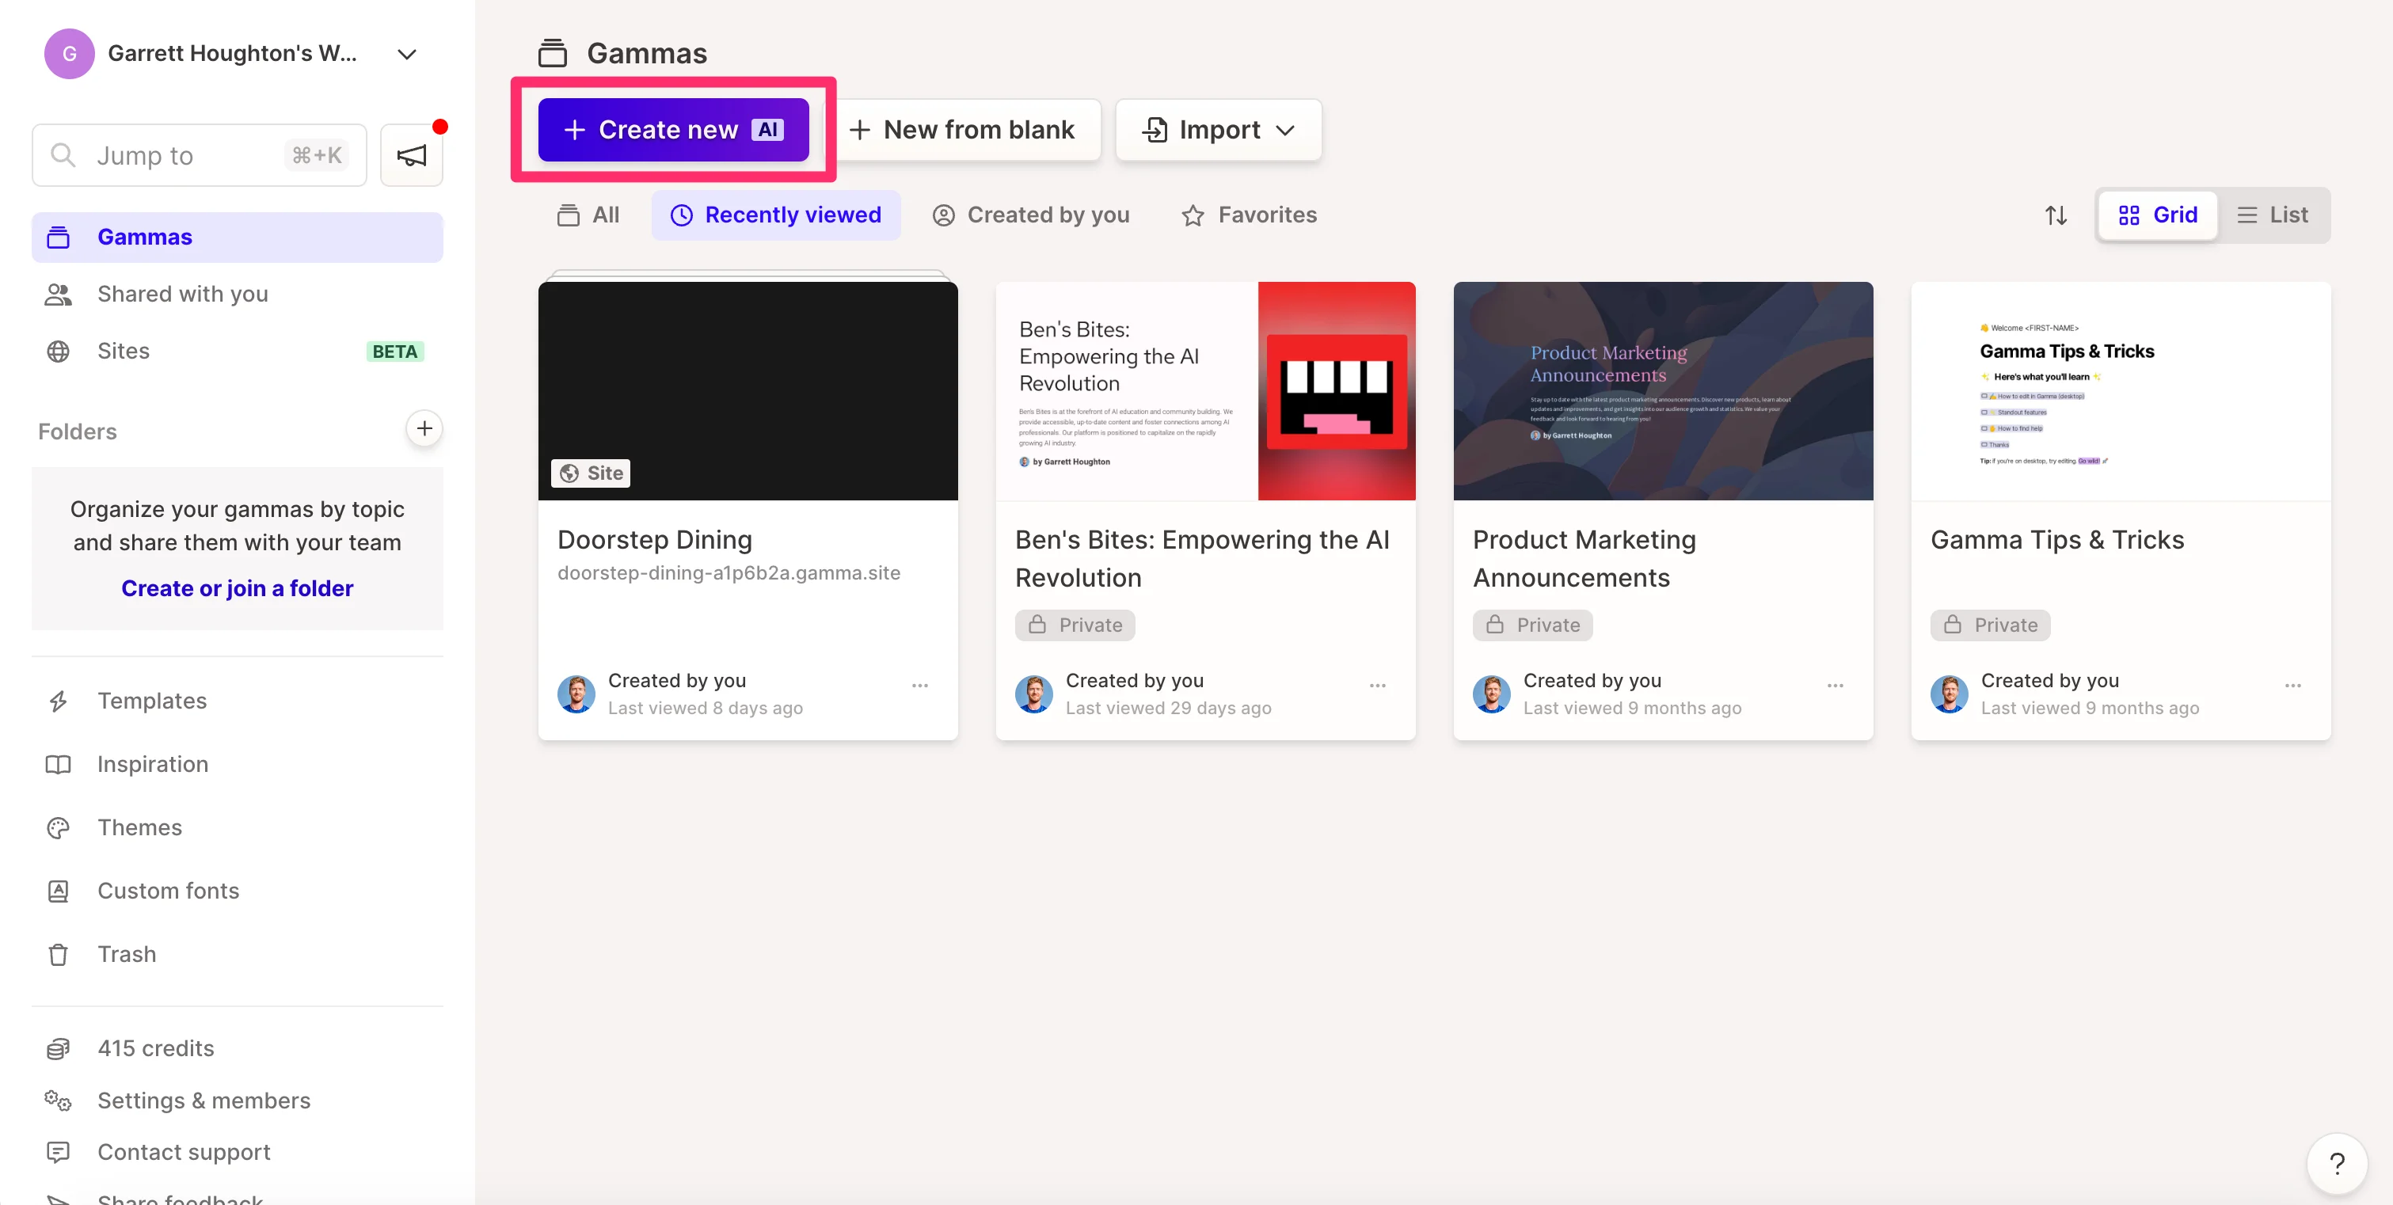Add a new folder with plus icon
This screenshot has height=1205, width=2393.
(424, 428)
